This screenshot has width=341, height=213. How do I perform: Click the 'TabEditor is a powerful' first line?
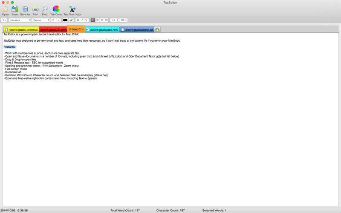[x=41, y=35]
